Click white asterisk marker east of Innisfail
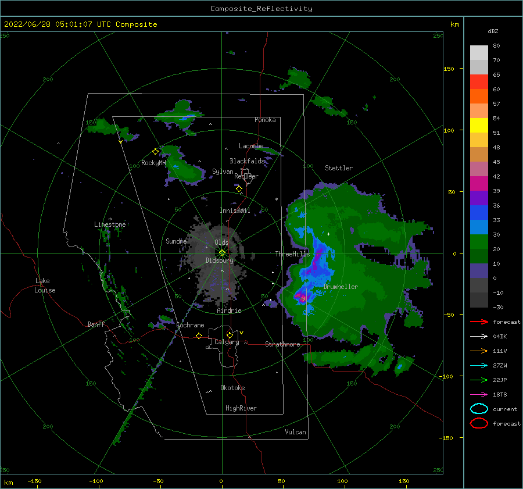Image resolution: width=523 pixels, height=489 pixels. (x=276, y=199)
